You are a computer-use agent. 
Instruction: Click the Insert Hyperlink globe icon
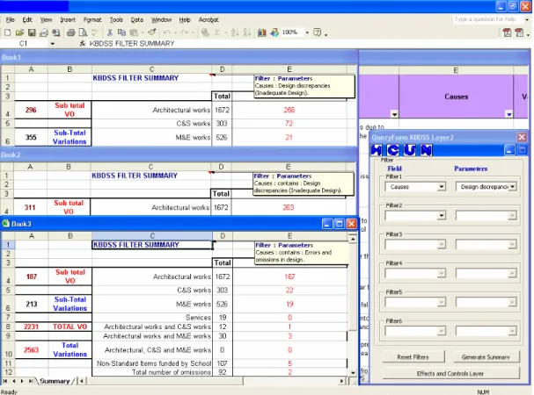205,32
